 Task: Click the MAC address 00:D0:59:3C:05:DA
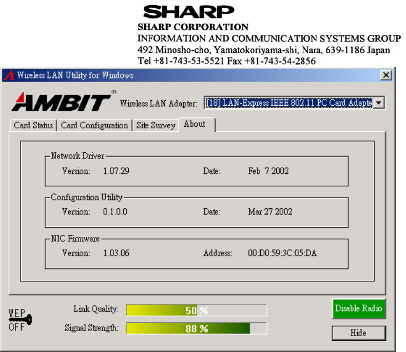[282, 253]
